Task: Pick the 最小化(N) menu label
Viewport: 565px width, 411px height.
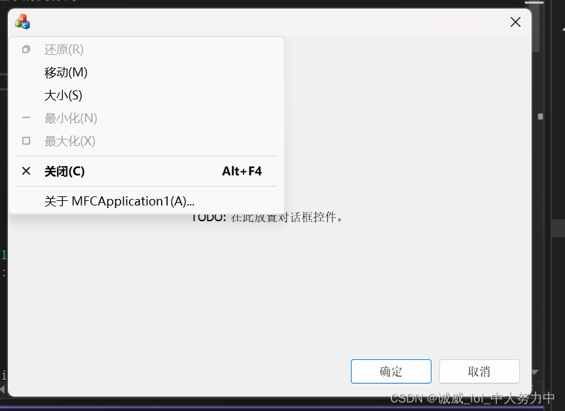Action: pos(71,118)
